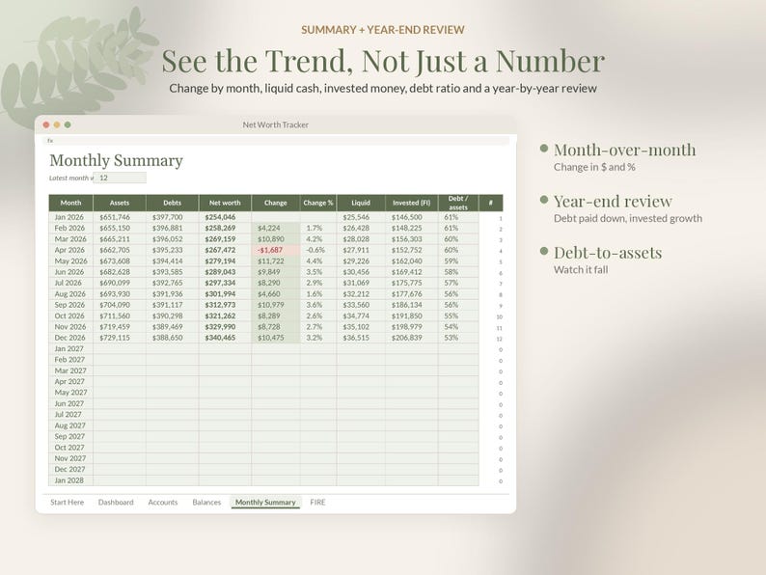The width and height of the screenshot is (766, 575).
Task: Click Nov 2026 liquid cell $35,102
Action: pyautogui.click(x=361, y=327)
